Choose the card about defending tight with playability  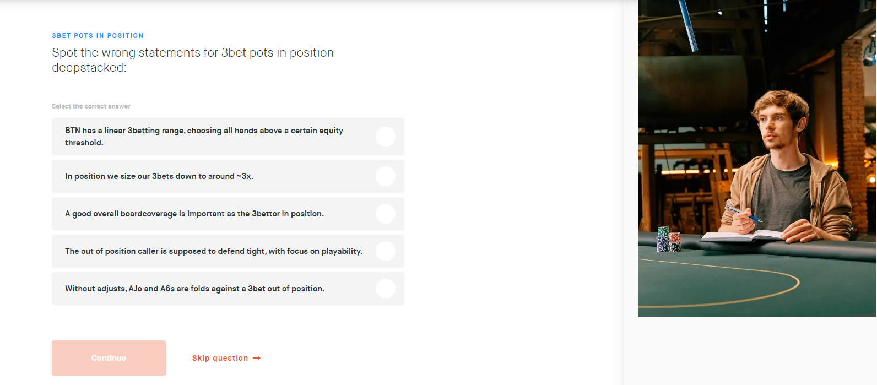point(228,251)
